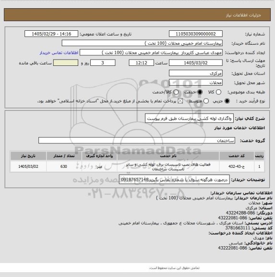Click the public announcement date-time field
Viewport: 275px width, 277px height.
click(51, 34)
